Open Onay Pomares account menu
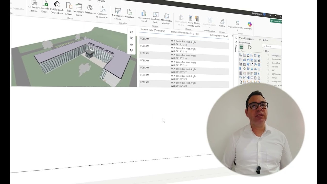Image resolution: width=327 pixels, height=184 pixels. coord(259,14)
